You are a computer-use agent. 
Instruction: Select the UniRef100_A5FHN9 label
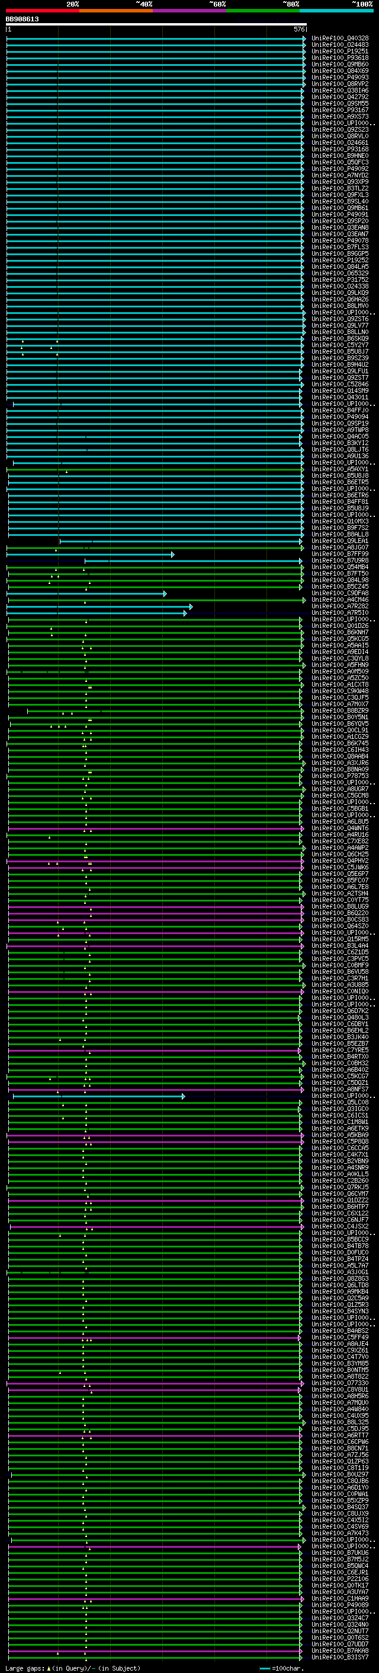coord(340,665)
